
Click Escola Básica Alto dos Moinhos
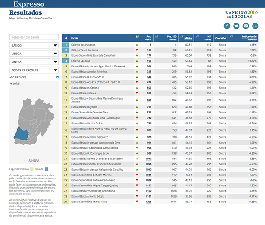click(x=89, y=72)
